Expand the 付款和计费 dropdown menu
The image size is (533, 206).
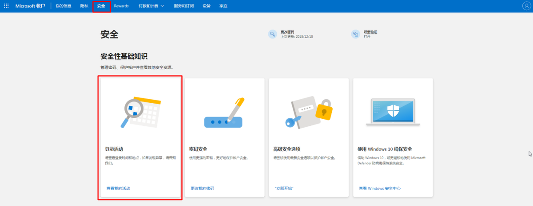click(x=151, y=6)
